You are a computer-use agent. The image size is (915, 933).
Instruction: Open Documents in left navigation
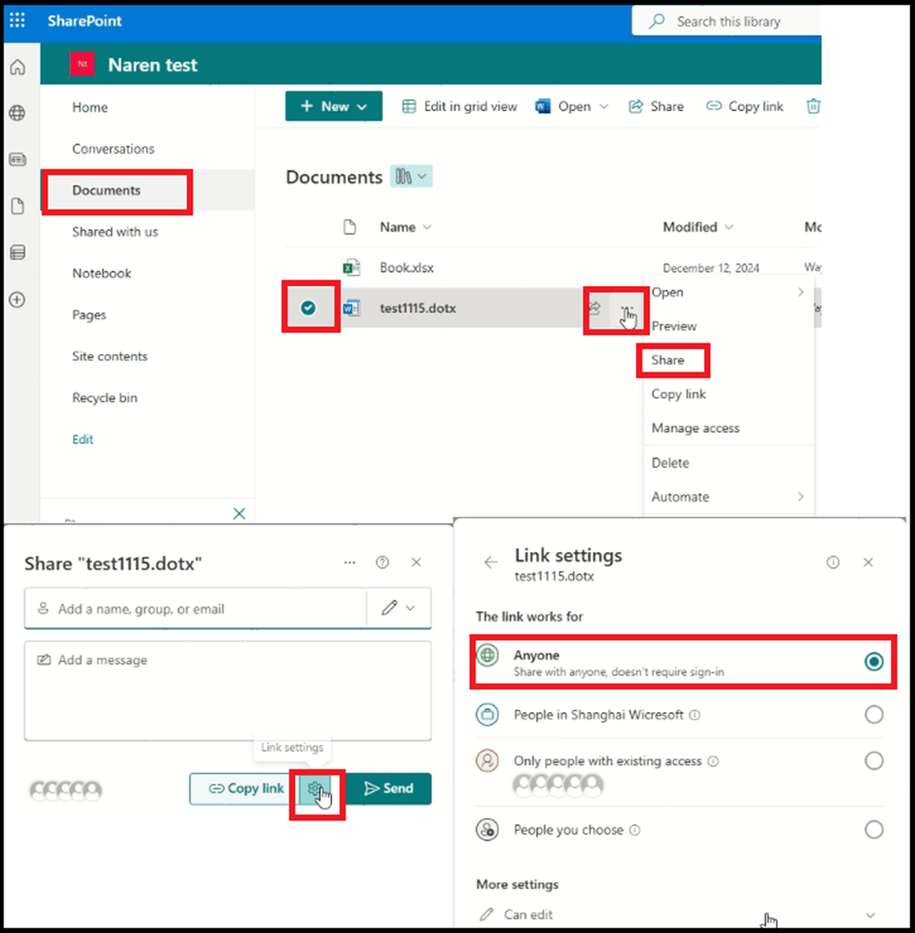pos(106,190)
